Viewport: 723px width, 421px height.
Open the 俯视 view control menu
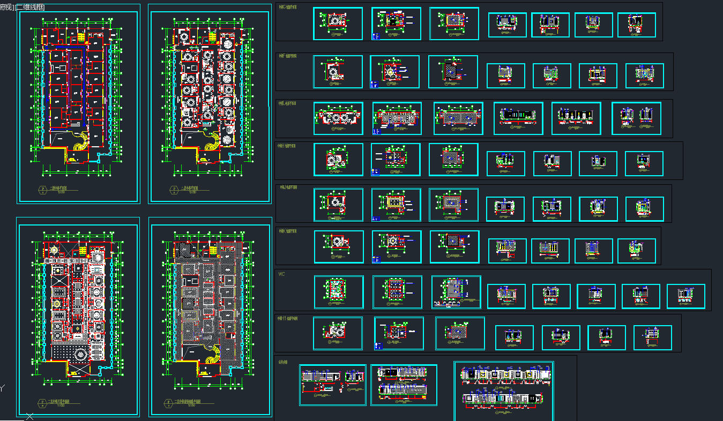pyautogui.click(x=6, y=7)
